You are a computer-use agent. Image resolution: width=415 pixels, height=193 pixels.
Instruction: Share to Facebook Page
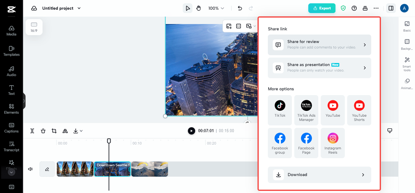[x=306, y=143]
